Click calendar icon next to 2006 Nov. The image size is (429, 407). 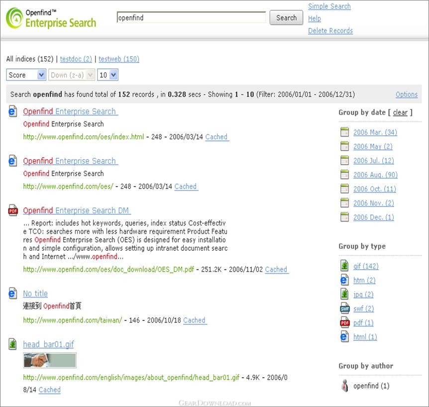[344, 203]
